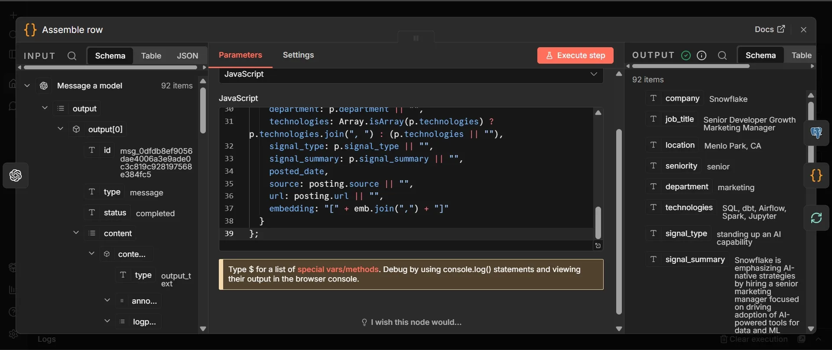
Task: Click the list icon next to output
Action: click(x=61, y=109)
